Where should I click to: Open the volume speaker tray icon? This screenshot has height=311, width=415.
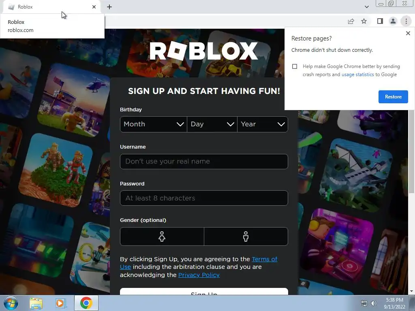tap(373, 303)
